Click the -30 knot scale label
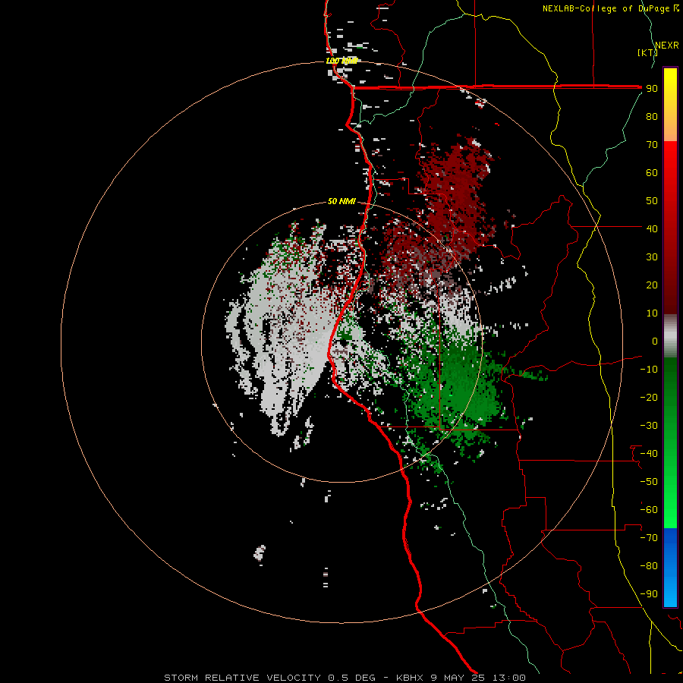 coord(649,426)
